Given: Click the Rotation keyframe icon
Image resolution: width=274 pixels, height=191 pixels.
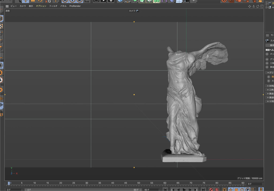Looking at the screenshot, I should tap(242, 189).
